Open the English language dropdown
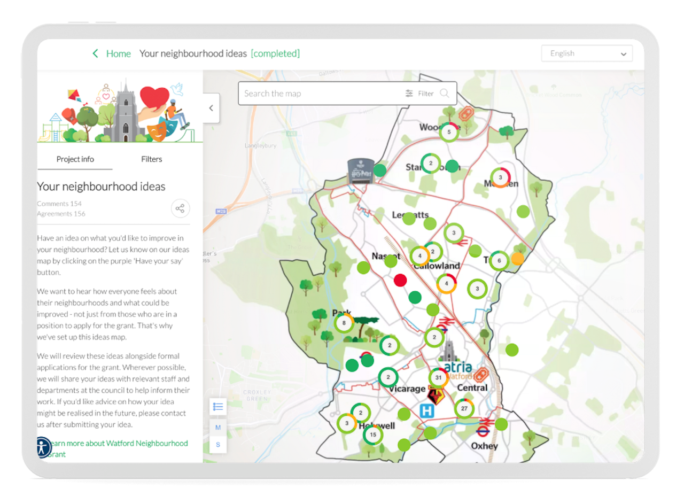The image size is (684, 504). coord(587,53)
